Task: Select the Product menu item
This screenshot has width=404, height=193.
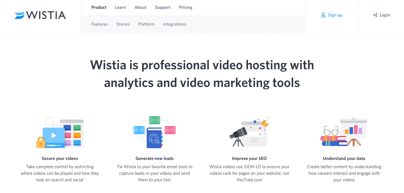Action: tap(99, 7)
